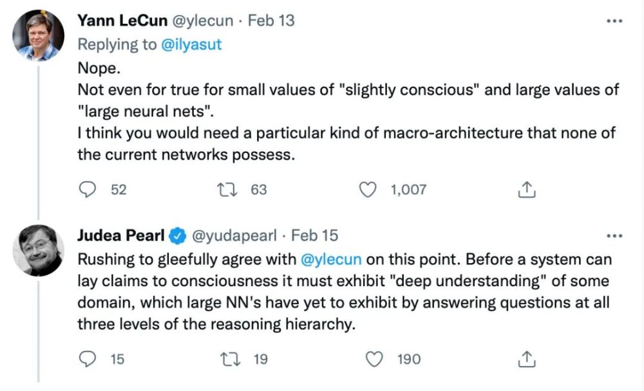Open more options on Pearl's tweet
The image size is (644, 391).
click(x=615, y=236)
